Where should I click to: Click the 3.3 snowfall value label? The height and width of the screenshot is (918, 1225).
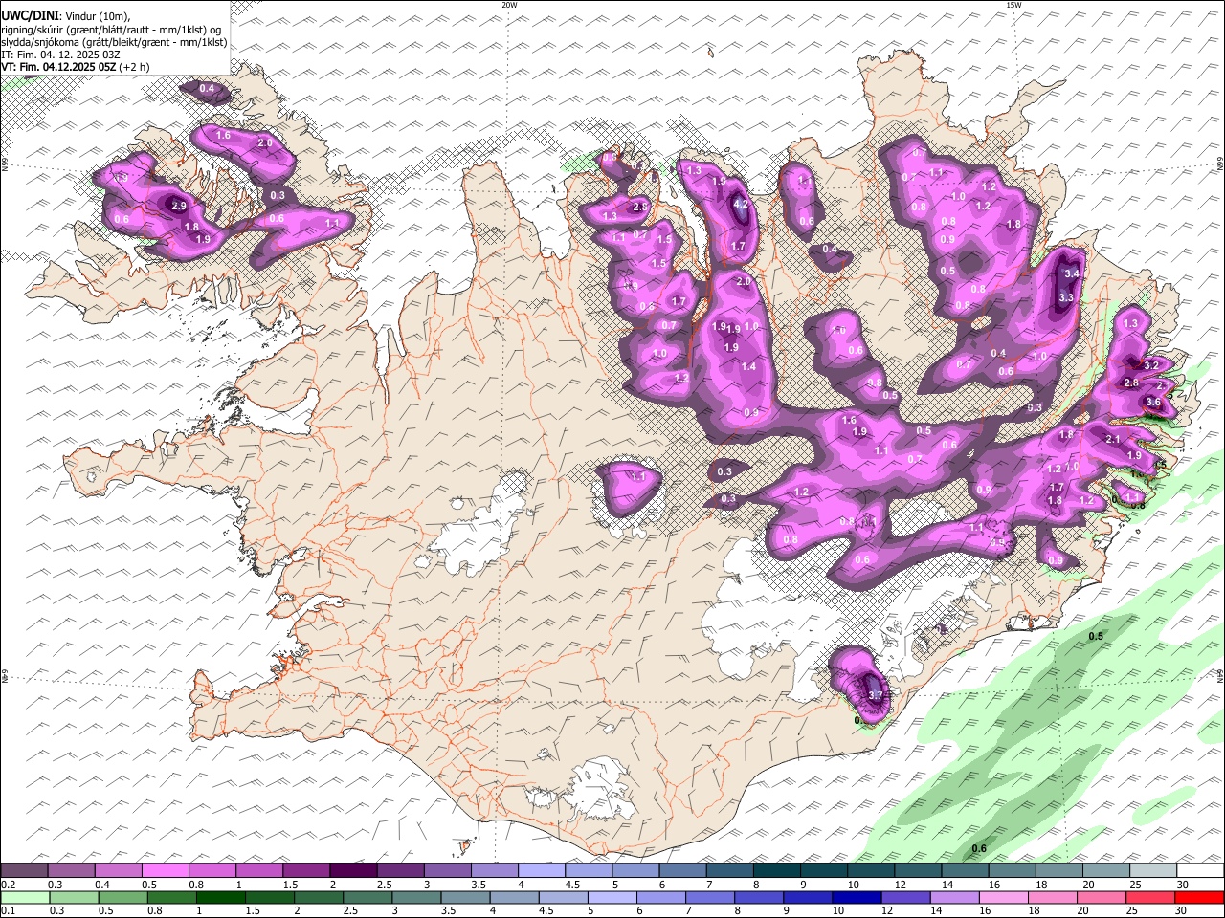click(1066, 297)
